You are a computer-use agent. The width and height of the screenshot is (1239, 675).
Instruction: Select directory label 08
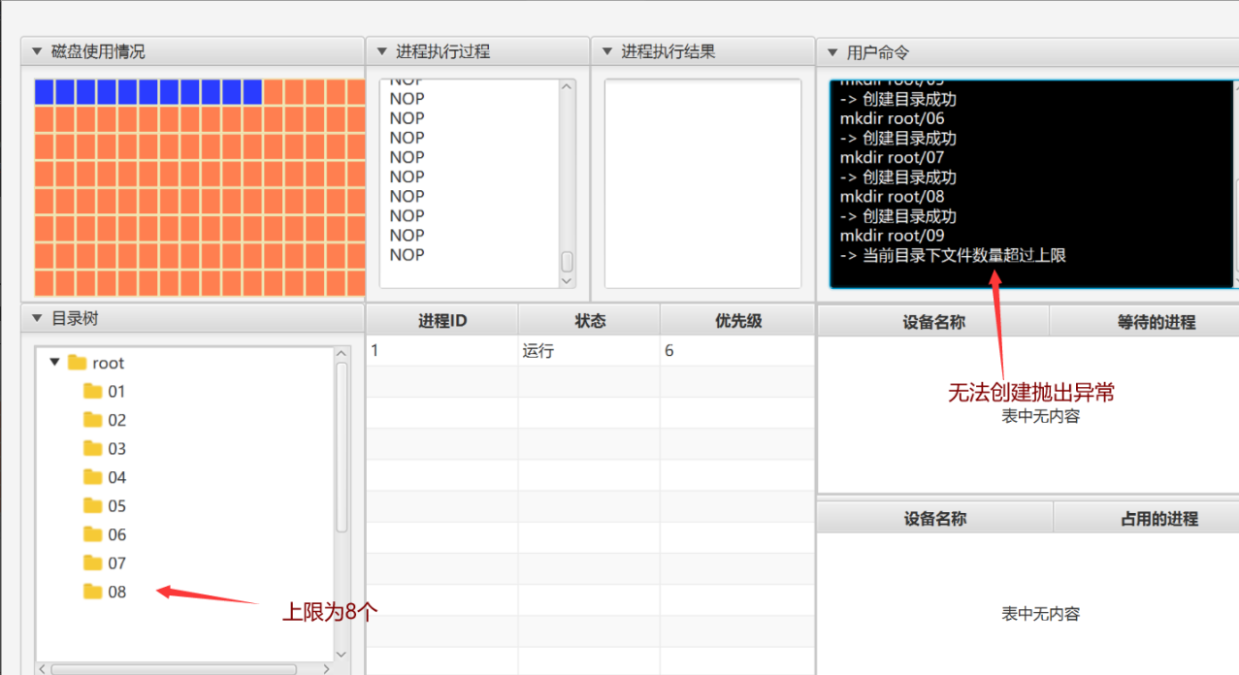[117, 592]
